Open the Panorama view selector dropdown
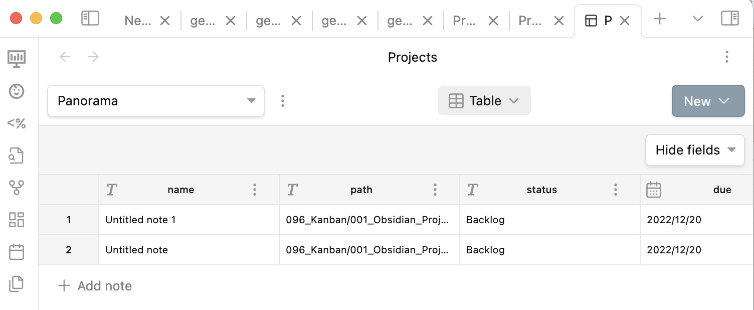This screenshot has height=310, width=754. coord(155,100)
